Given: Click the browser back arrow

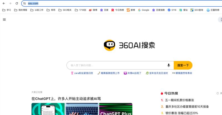Looking at the screenshot, I should tap(4, 3).
